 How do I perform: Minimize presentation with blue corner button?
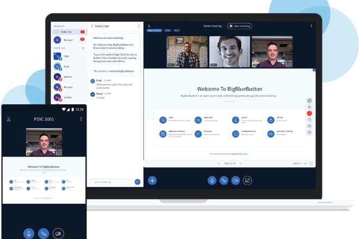[x=314, y=70]
